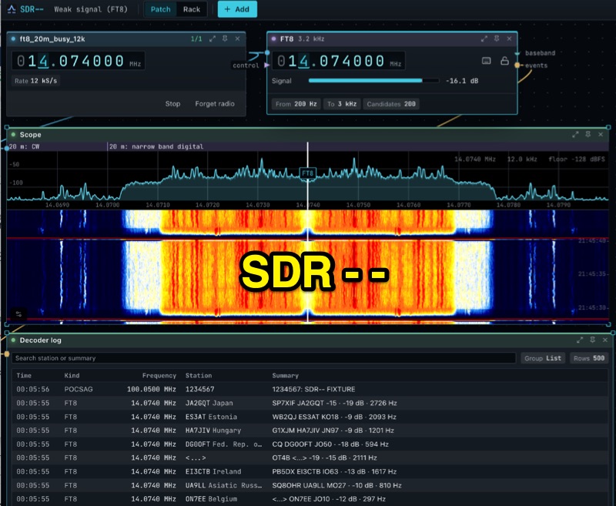This screenshot has height=506, width=616.
Task: Click the floor -128 dBFS readout
Action: click(577, 159)
